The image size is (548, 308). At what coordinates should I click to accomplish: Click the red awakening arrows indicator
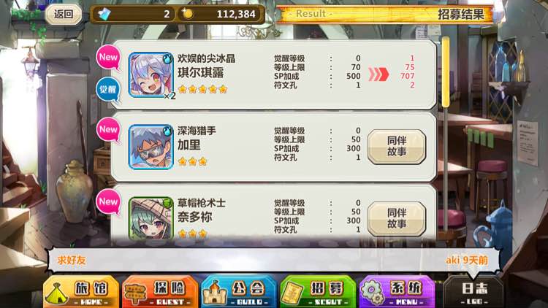coord(378,74)
